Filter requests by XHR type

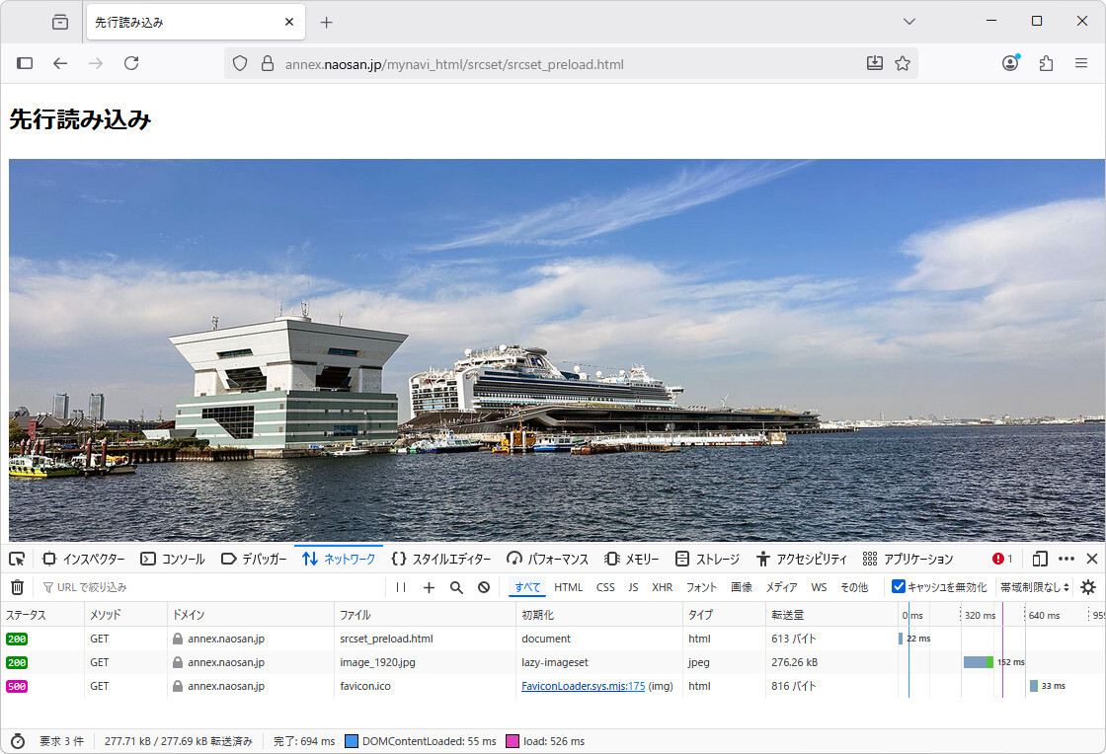coord(662,587)
